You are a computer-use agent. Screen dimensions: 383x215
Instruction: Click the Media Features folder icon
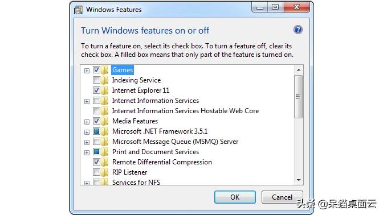click(105, 121)
